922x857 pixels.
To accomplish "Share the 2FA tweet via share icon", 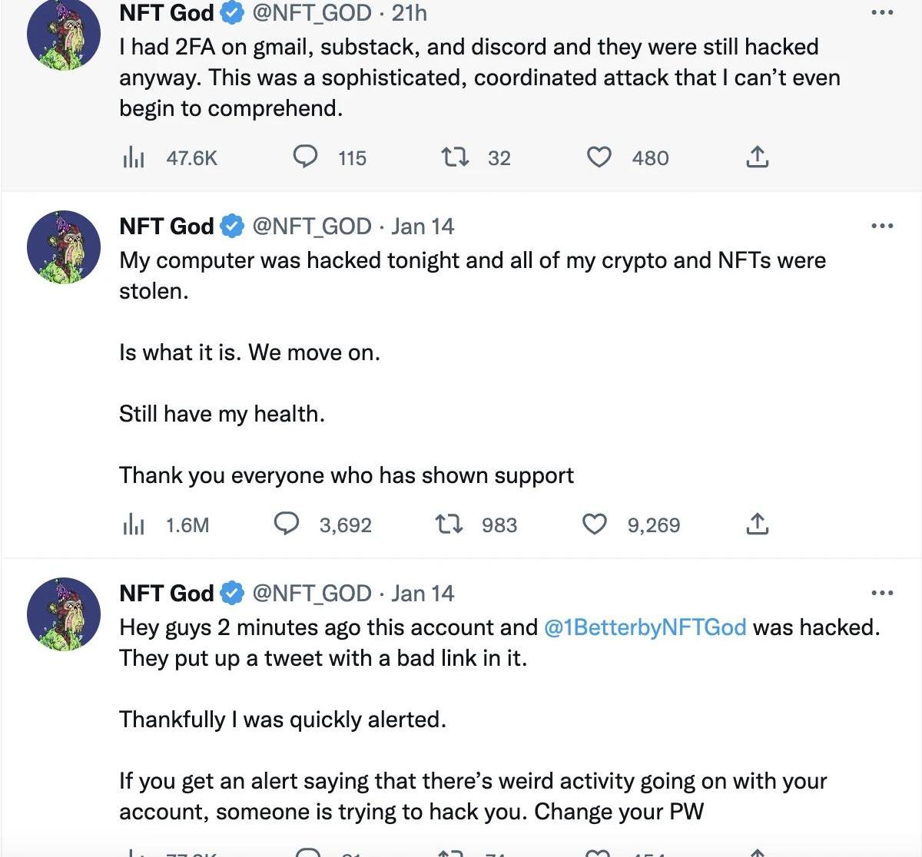I will 757,157.
